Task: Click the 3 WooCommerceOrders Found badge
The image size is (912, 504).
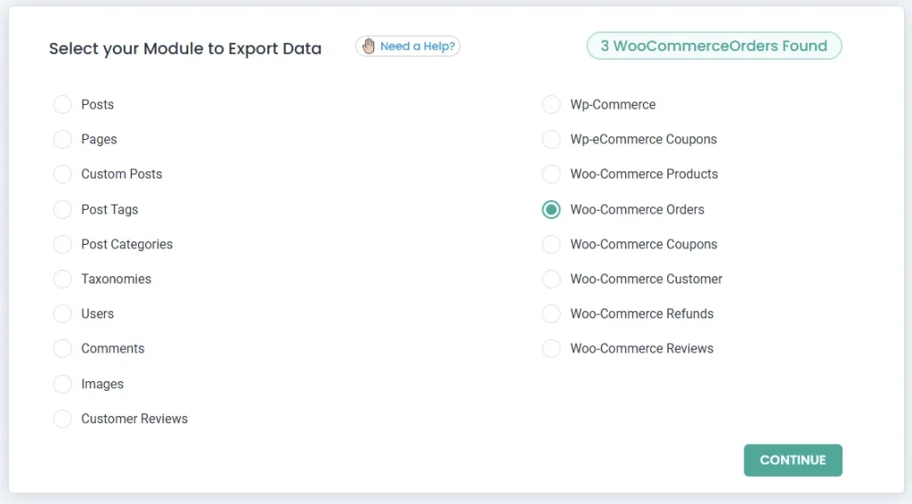Action: [713, 46]
